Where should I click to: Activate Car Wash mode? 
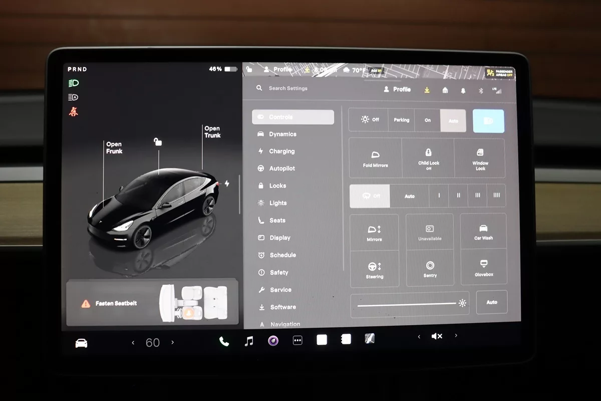[x=483, y=232]
